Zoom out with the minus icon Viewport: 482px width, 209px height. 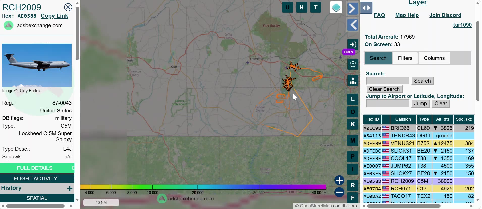pos(339,192)
